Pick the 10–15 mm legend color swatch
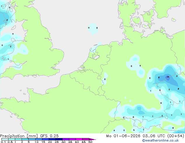 (x=39, y=139)
